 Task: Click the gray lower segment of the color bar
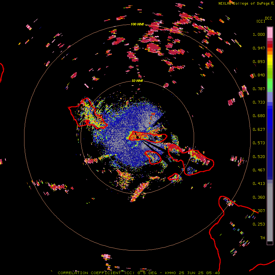(x=270, y=212)
